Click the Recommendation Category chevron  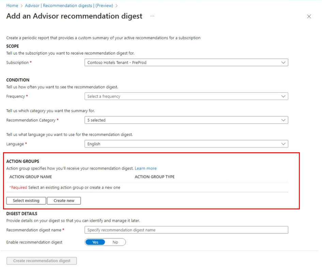click(x=283, y=120)
